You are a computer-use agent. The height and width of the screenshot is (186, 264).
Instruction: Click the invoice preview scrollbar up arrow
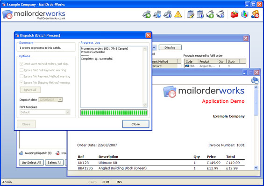tap(256, 87)
